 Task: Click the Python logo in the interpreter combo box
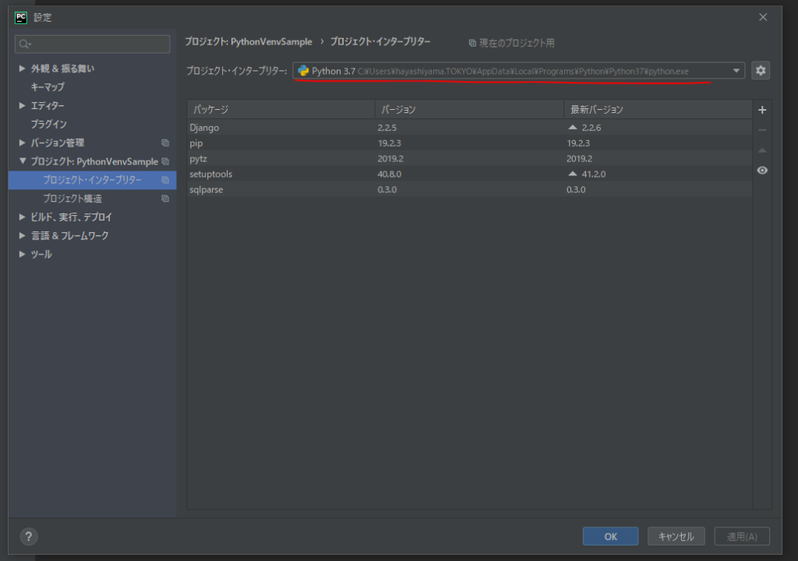[303, 71]
